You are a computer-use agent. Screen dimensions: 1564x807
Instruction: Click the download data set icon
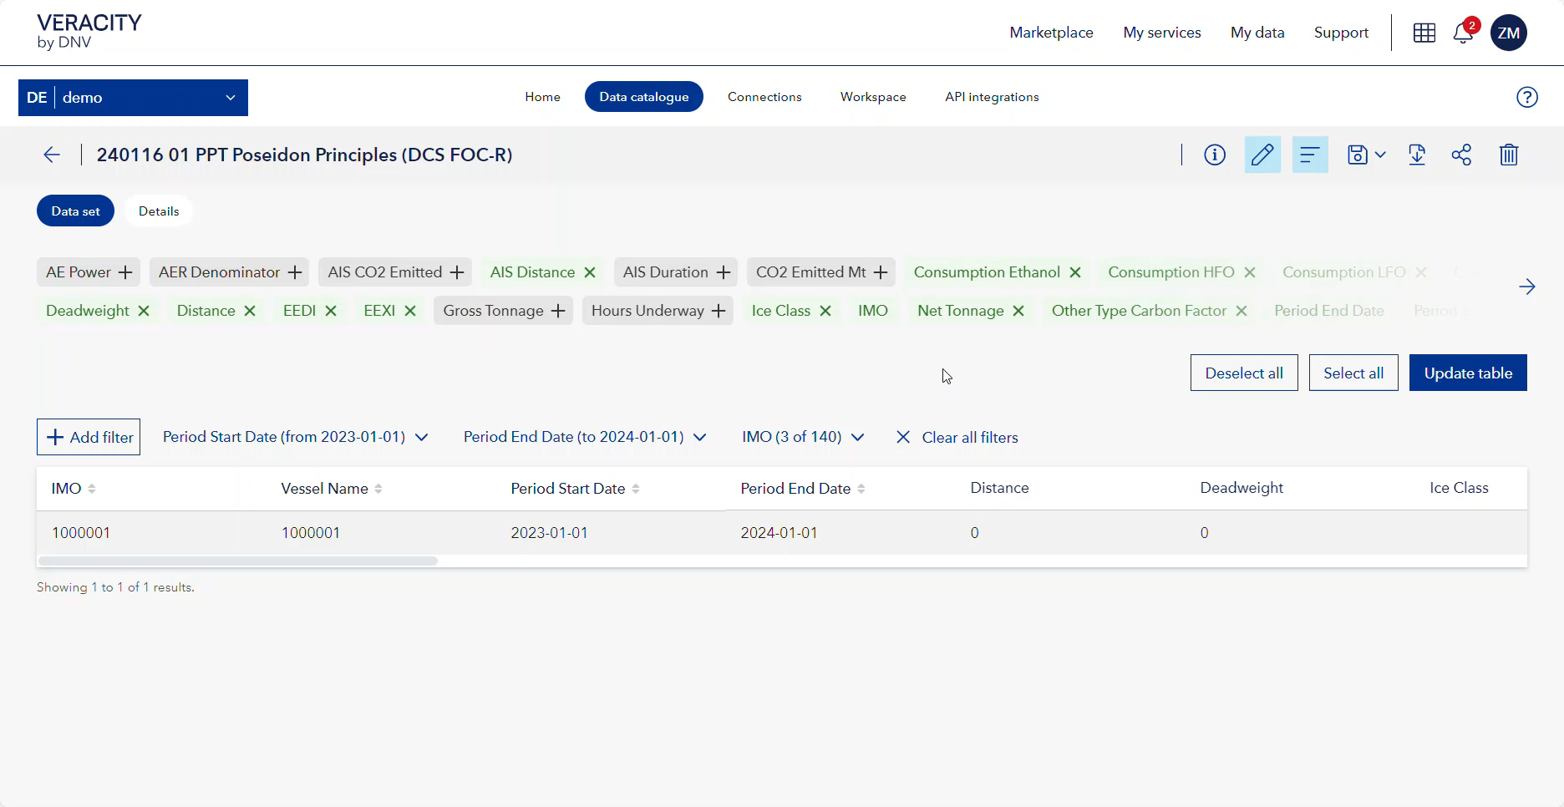(x=1417, y=155)
